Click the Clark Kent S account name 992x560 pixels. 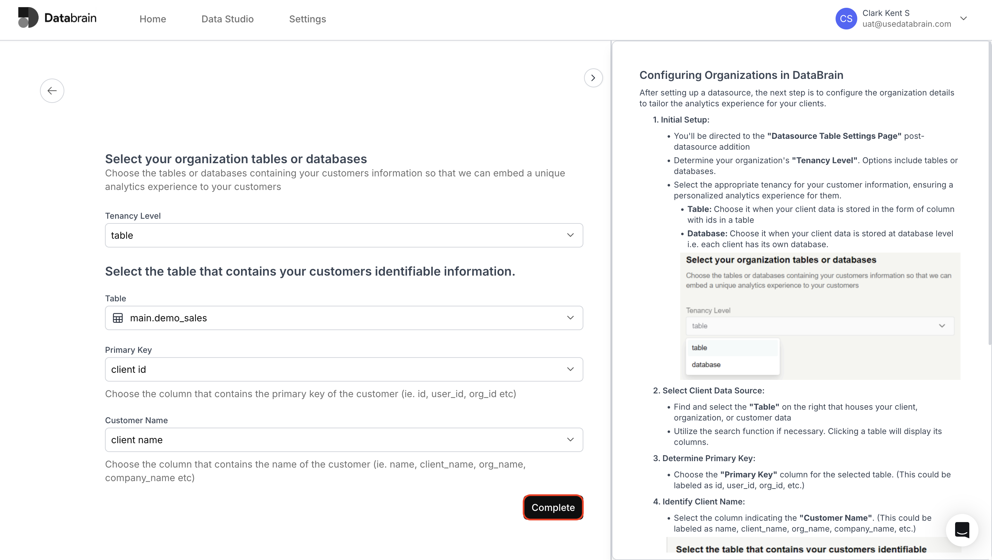point(886,13)
